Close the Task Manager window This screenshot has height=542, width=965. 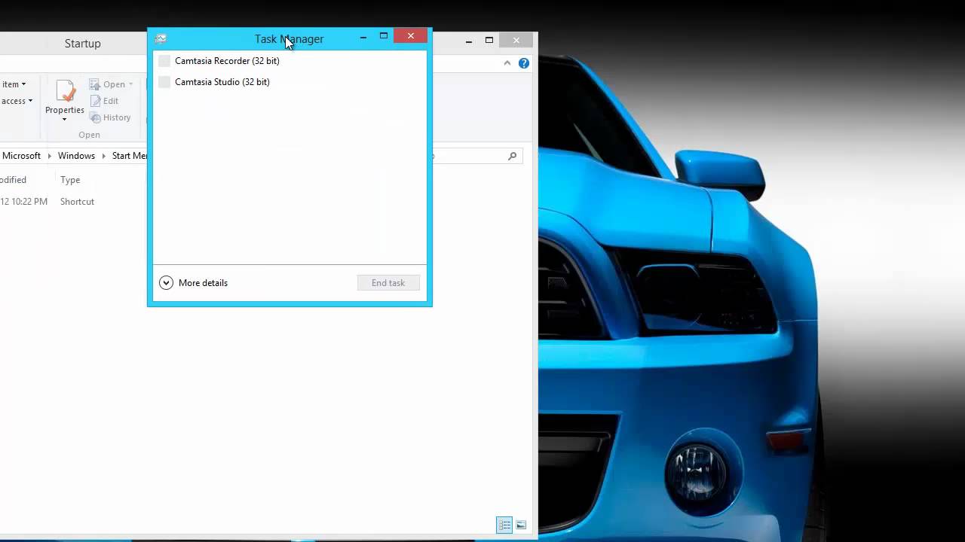coord(411,36)
